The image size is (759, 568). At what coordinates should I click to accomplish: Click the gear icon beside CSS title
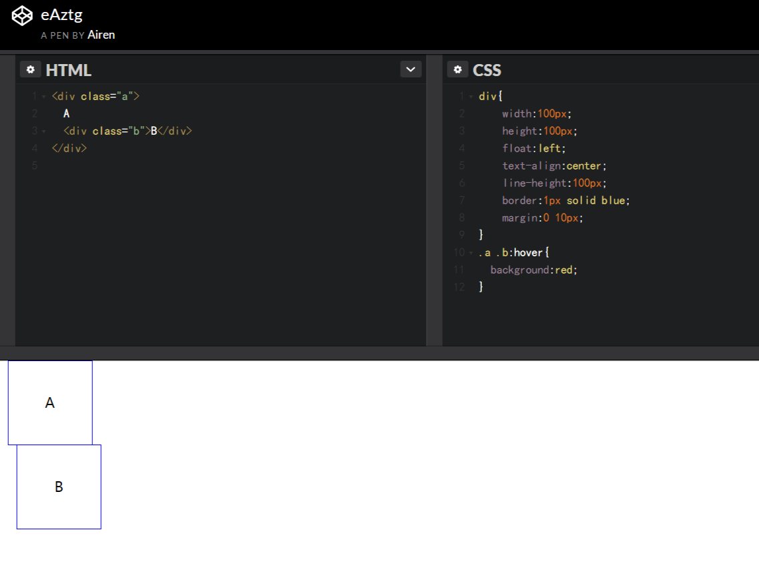pyautogui.click(x=458, y=69)
